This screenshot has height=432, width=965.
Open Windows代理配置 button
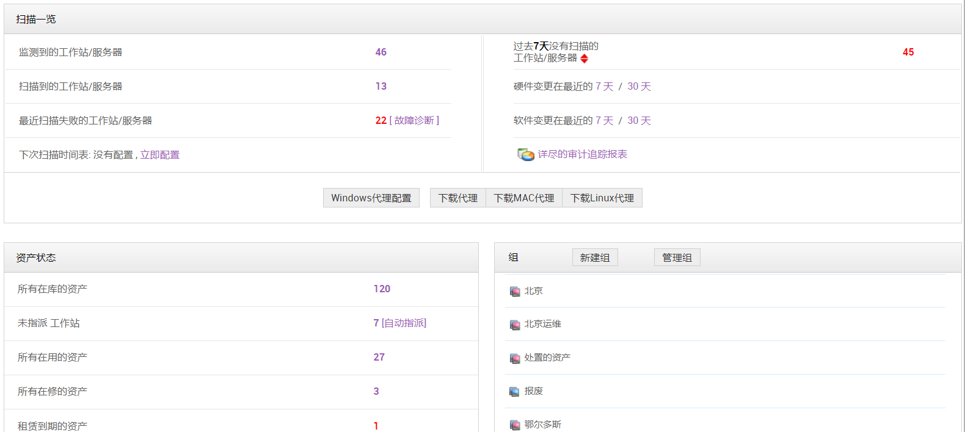[371, 198]
